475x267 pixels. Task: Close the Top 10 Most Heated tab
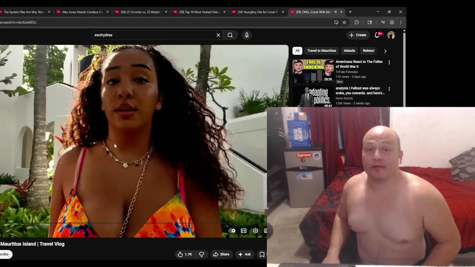[x=224, y=12]
